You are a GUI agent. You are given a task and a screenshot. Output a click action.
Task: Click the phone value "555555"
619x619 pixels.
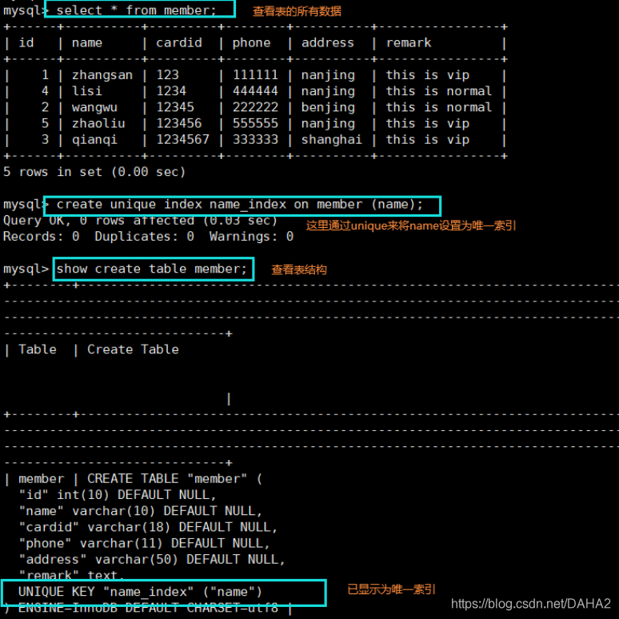click(255, 123)
